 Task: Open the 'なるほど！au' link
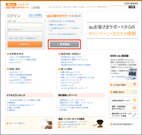pyautogui.click(x=66, y=85)
